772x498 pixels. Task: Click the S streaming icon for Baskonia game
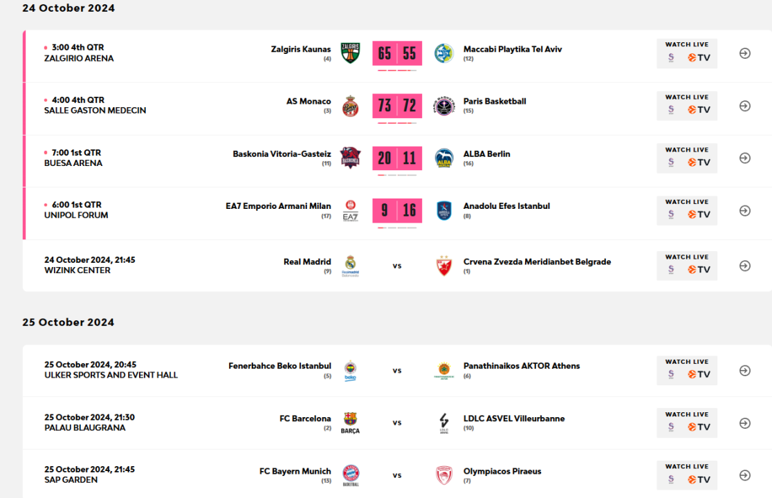tap(671, 163)
